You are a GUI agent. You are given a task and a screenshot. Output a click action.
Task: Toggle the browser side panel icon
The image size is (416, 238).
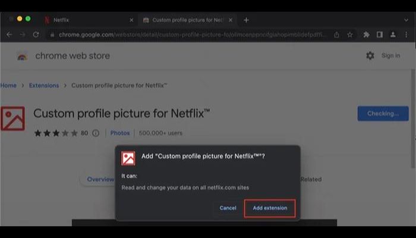click(x=380, y=35)
